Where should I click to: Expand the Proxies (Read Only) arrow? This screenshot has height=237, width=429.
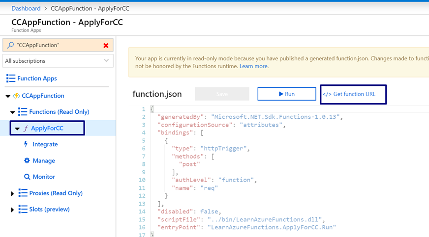[12, 194]
